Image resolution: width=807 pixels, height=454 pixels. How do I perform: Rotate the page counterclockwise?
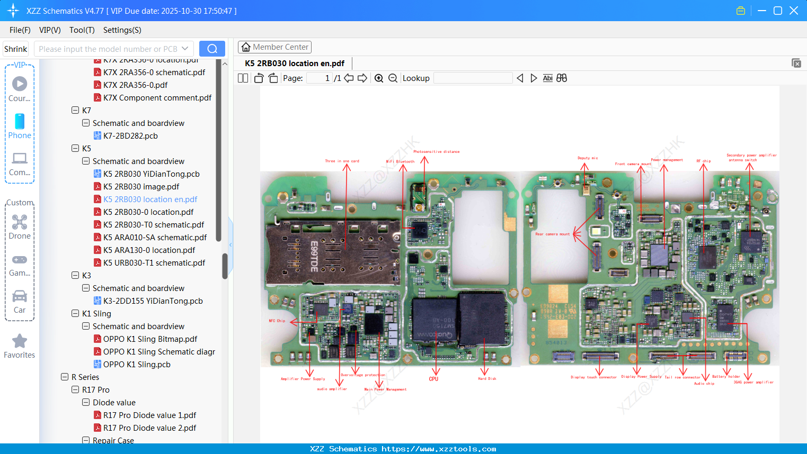pyautogui.click(x=259, y=78)
